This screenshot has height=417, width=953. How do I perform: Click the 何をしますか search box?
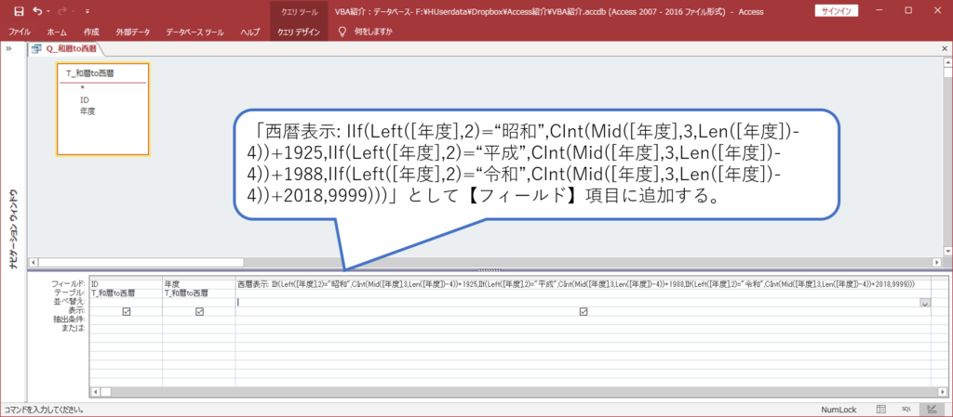[x=373, y=32]
